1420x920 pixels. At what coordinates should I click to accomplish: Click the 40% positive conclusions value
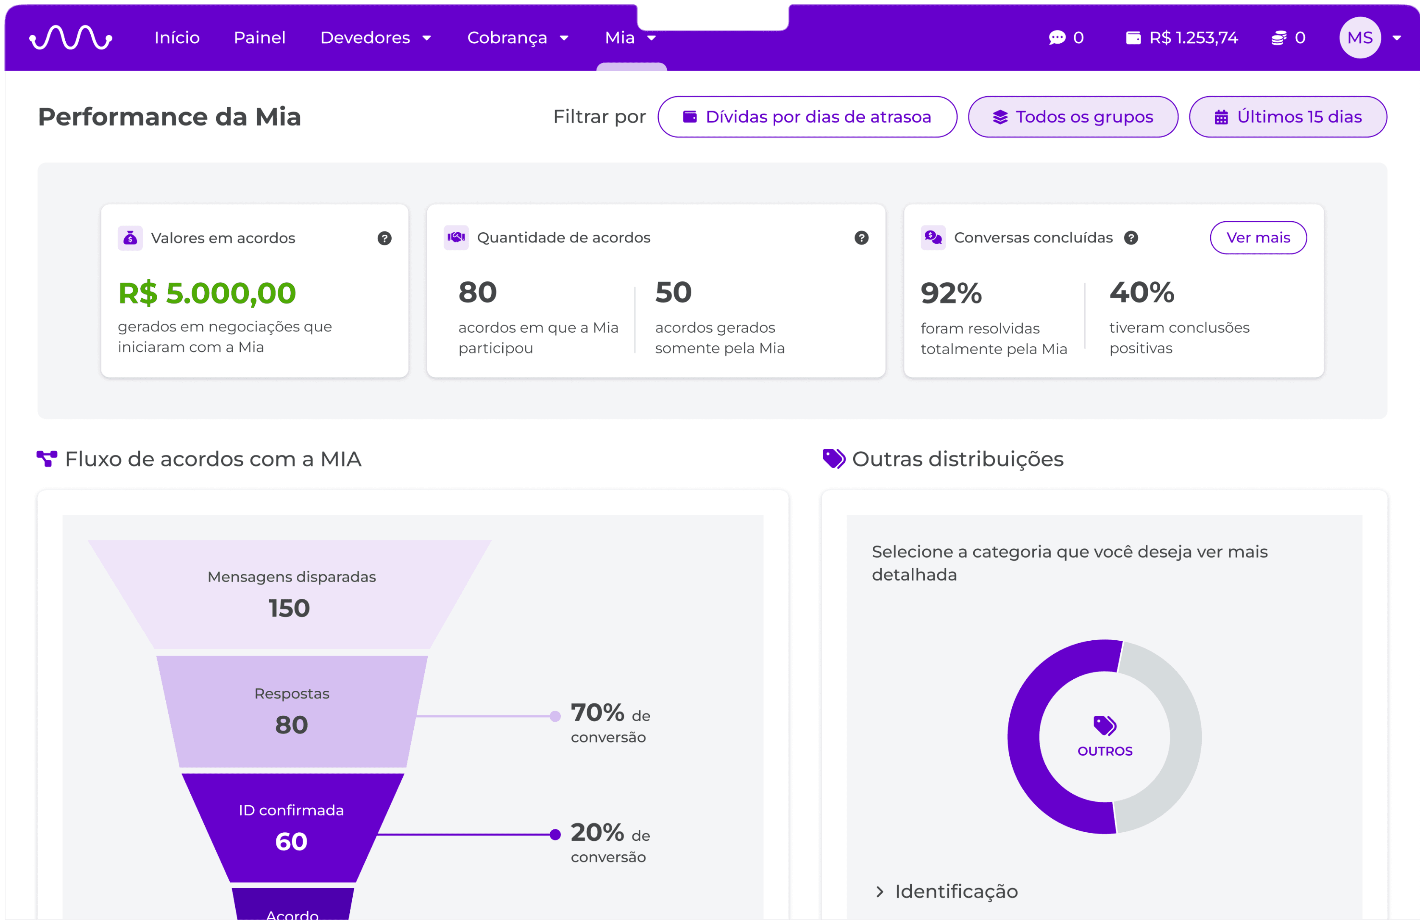pyautogui.click(x=1142, y=292)
